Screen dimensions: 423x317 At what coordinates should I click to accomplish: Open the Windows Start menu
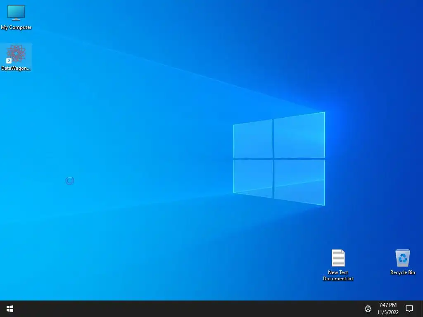[10, 309]
